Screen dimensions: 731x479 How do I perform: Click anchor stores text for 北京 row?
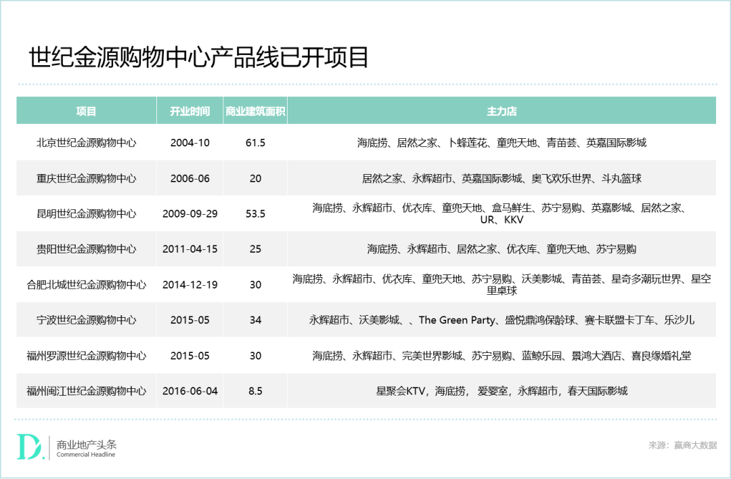pos(502,143)
